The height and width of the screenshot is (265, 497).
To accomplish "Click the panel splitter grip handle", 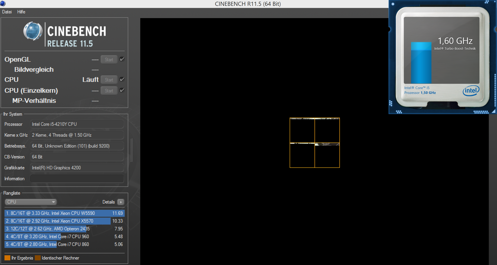I will [131, 150].
